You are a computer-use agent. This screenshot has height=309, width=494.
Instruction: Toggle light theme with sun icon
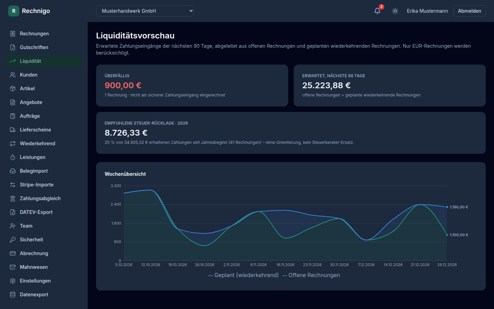pos(395,11)
